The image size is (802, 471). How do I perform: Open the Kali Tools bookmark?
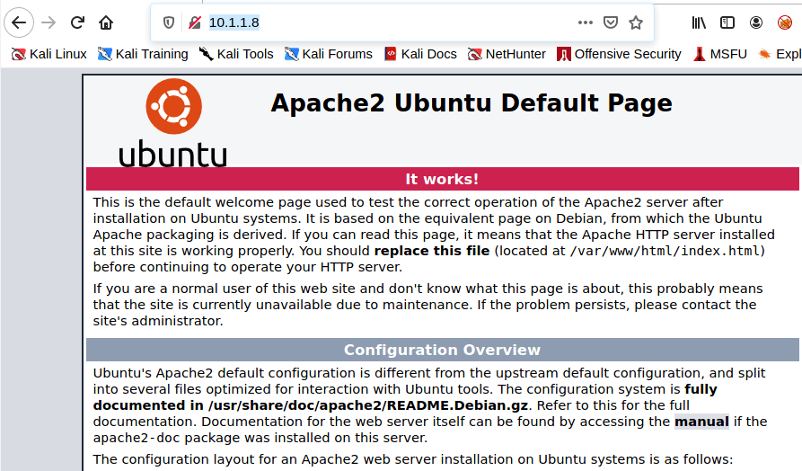click(x=236, y=54)
